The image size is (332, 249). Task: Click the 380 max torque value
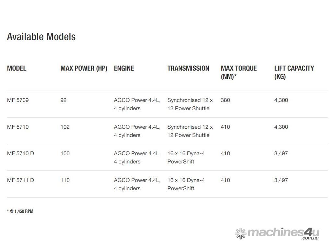(x=225, y=100)
